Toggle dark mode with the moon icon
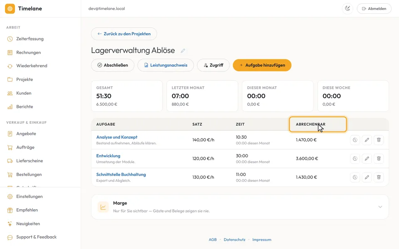399x249 pixels. tap(347, 8)
